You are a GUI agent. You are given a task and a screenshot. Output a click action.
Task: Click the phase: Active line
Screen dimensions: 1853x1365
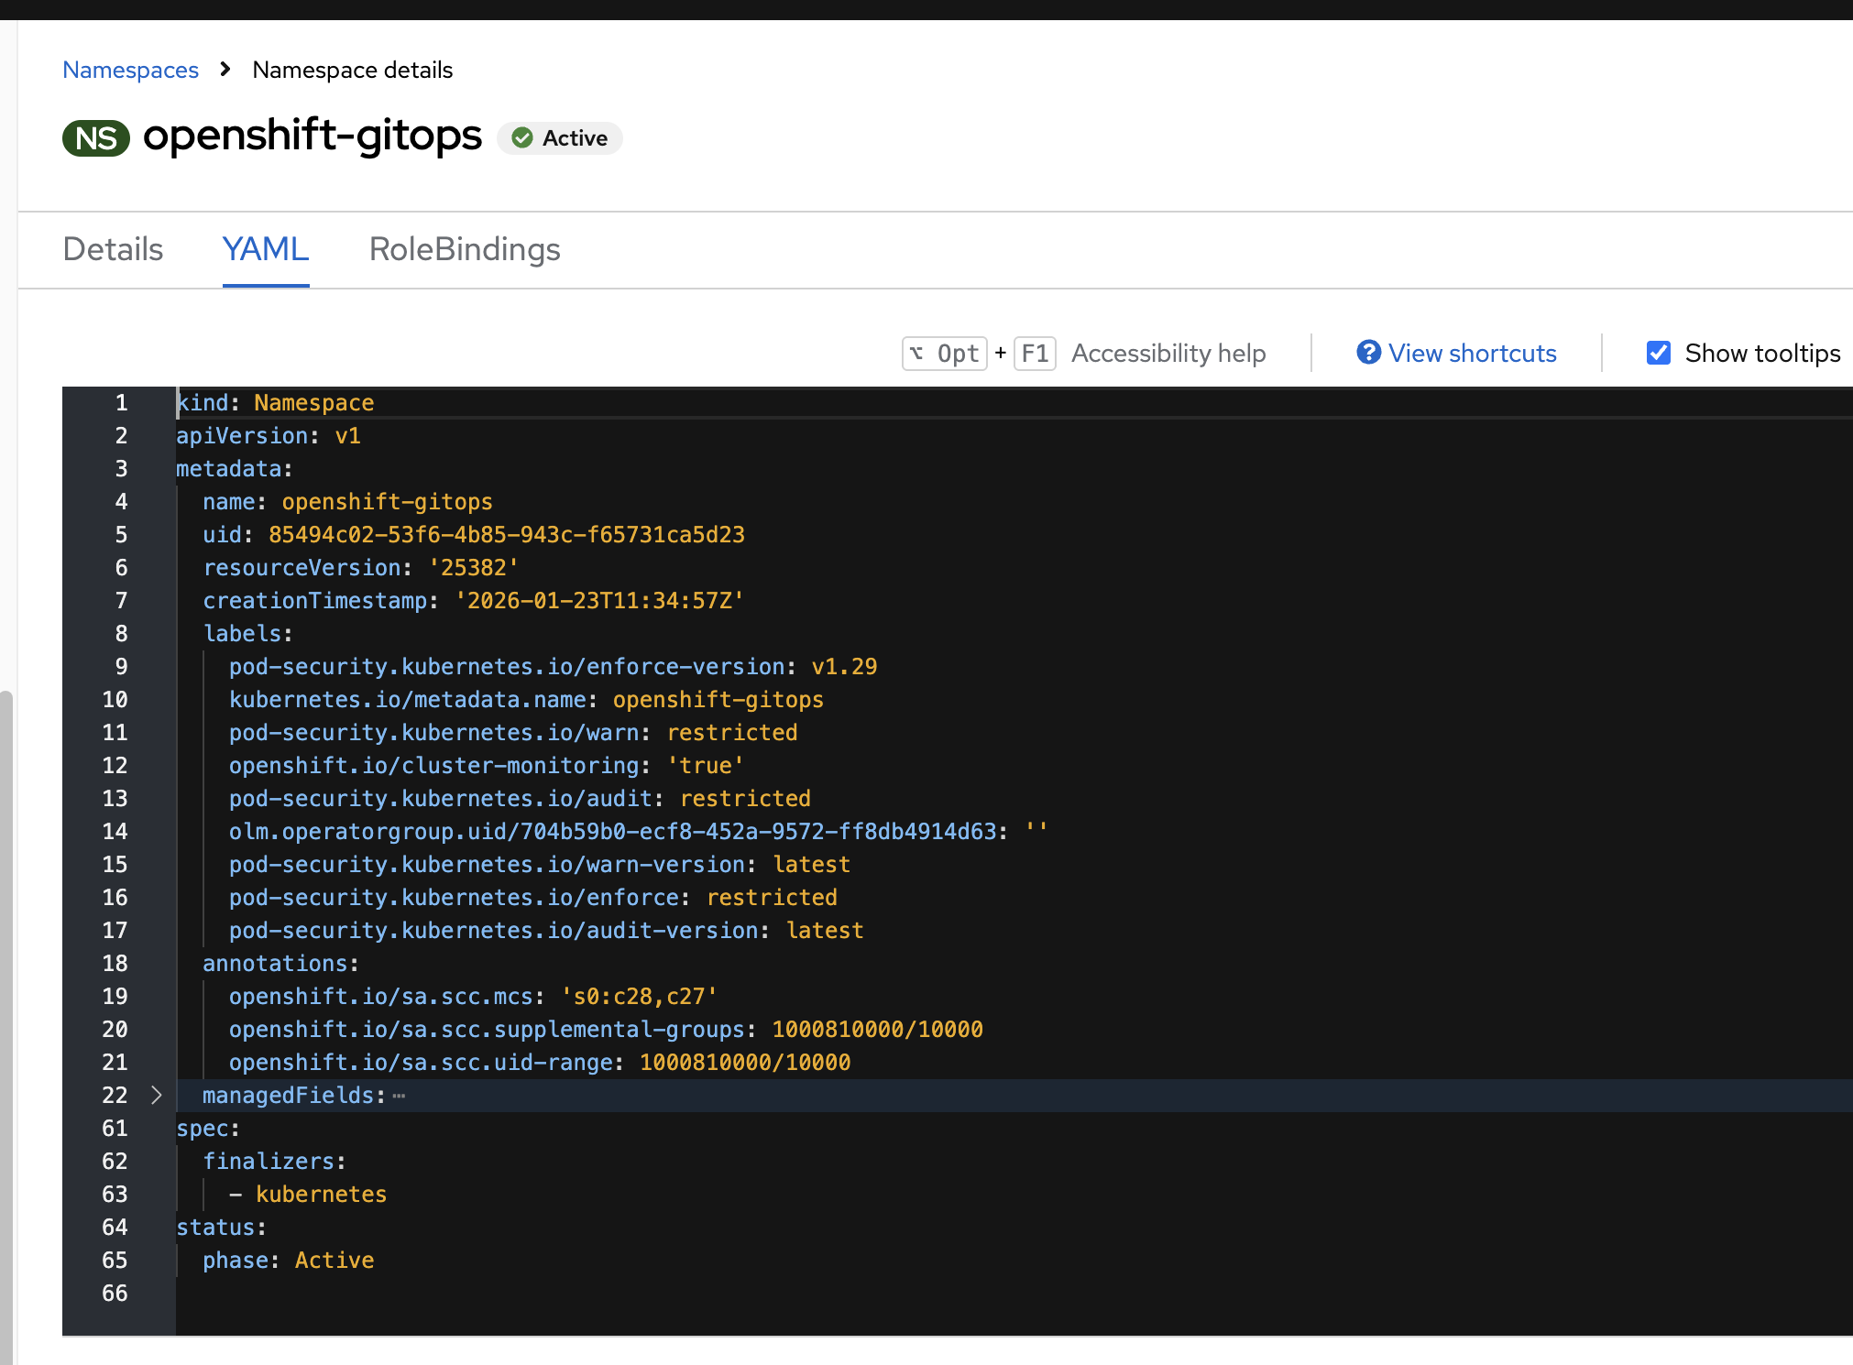[x=288, y=1261]
